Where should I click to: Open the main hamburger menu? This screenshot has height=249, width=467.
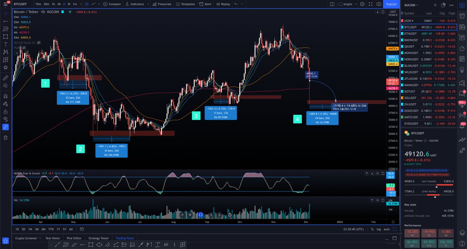tap(5, 4)
